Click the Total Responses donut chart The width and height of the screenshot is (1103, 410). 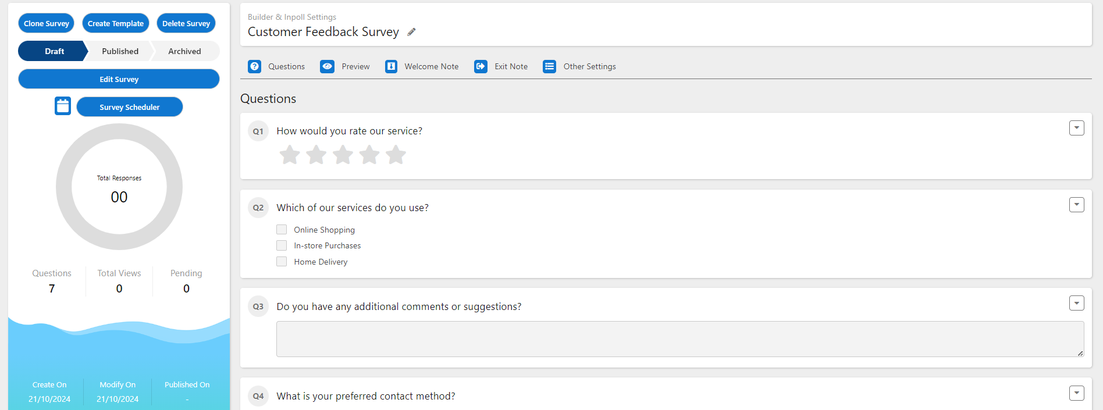point(119,187)
